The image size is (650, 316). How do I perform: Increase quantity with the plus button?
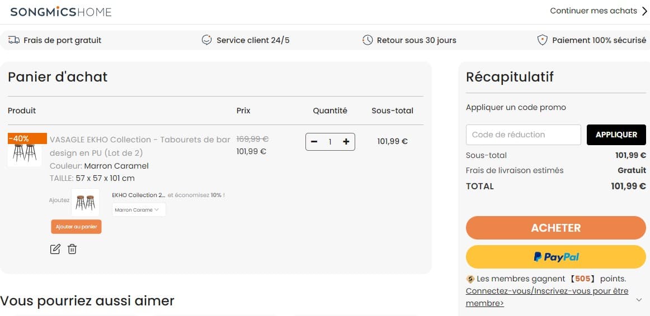(346, 142)
